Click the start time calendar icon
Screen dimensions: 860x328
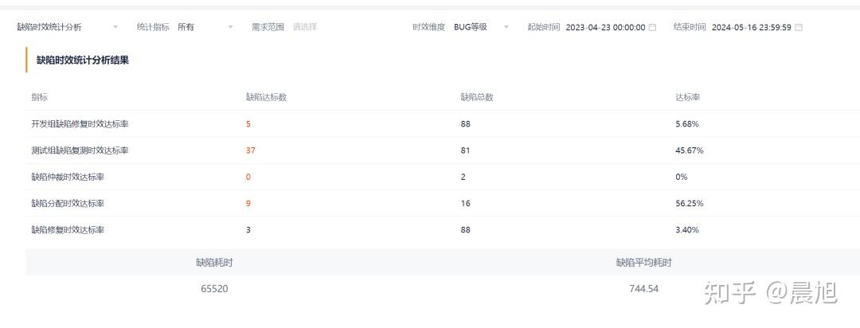pyautogui.click(x=653, y=27)
